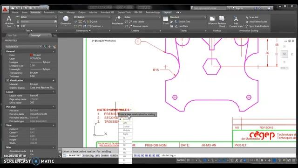The image size is (298, 168).
Task: Open the Express Tools ribbon tab
Action: click(124, 13)
